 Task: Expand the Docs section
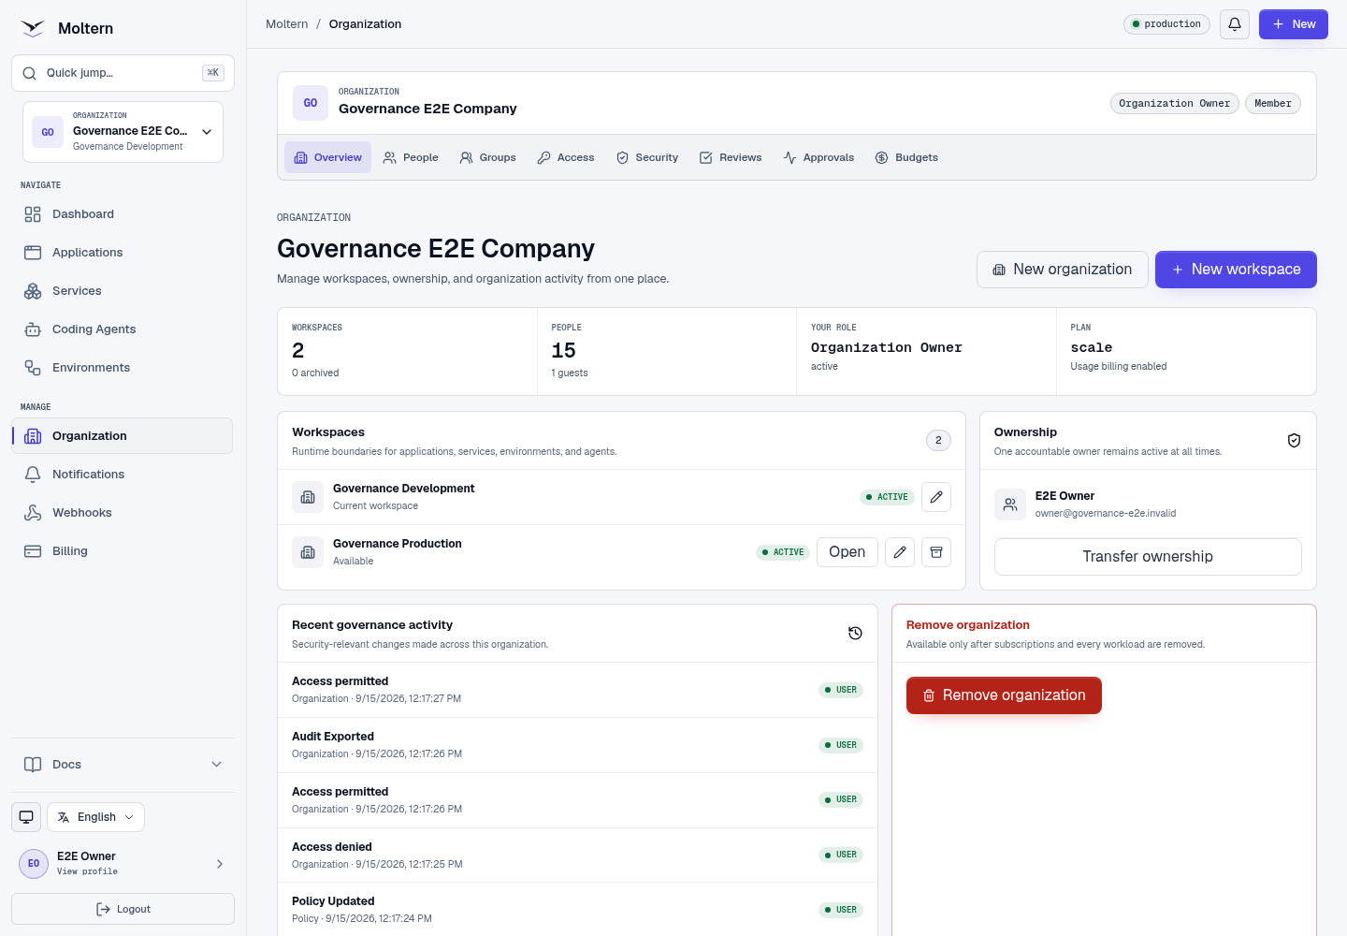[123, 765]
